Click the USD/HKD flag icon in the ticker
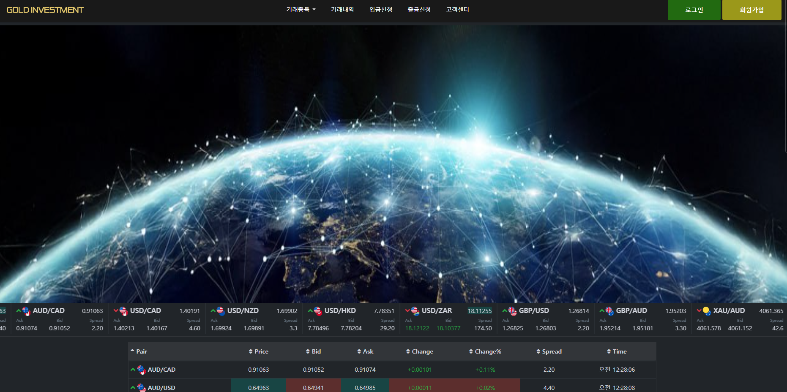 tap(318, 311)
